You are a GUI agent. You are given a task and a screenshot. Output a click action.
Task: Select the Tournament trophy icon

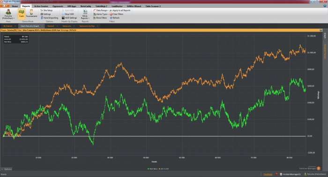tap(31, 14)
